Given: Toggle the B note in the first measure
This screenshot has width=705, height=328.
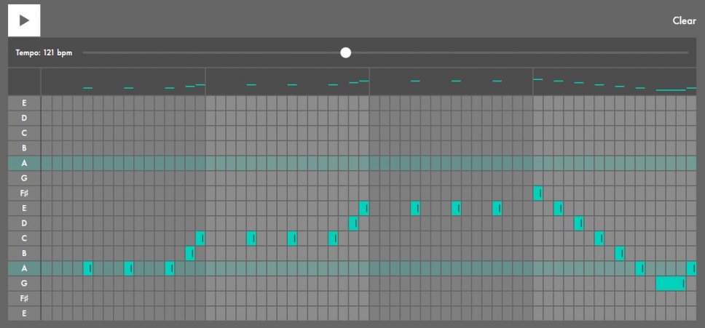Looking at the screenshot, I should tap(190, 253).
